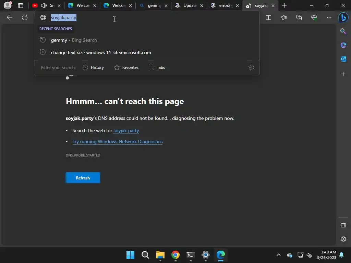
Task: Open clock and date panel
Action: pyautogui.click(x=327, y=255)
